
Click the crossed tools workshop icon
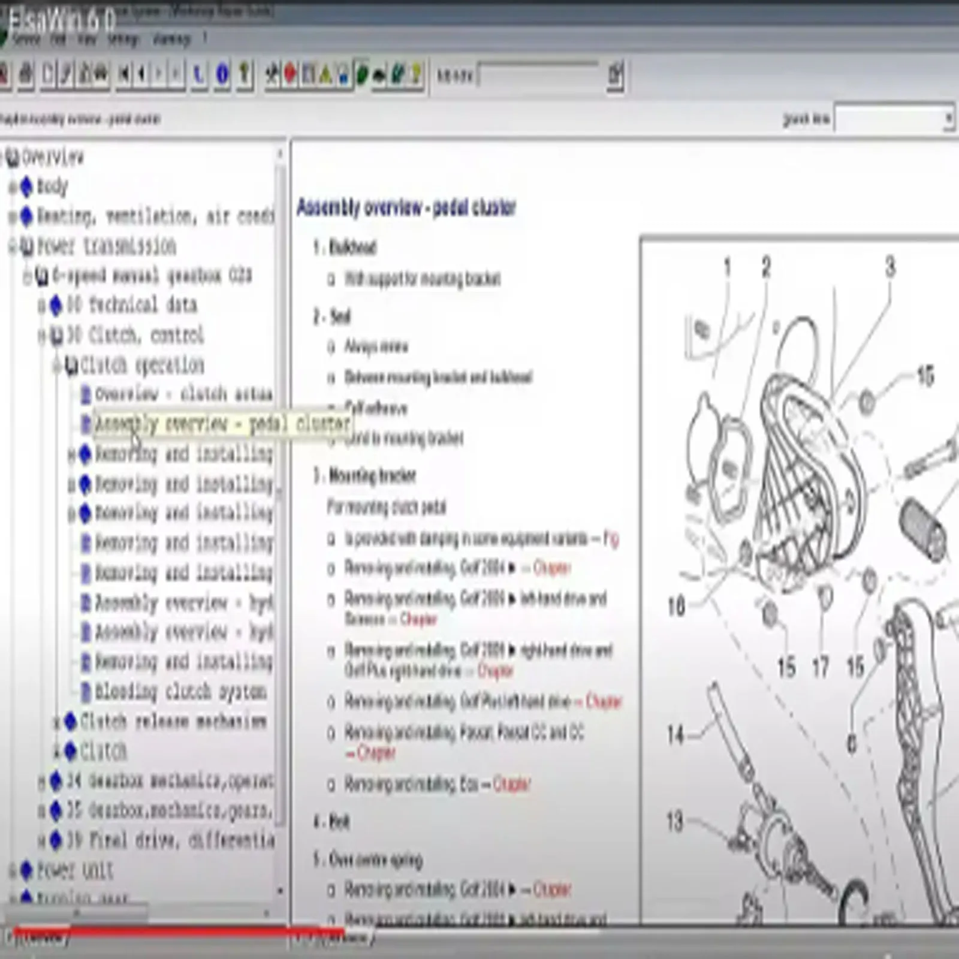pos(272,75)
